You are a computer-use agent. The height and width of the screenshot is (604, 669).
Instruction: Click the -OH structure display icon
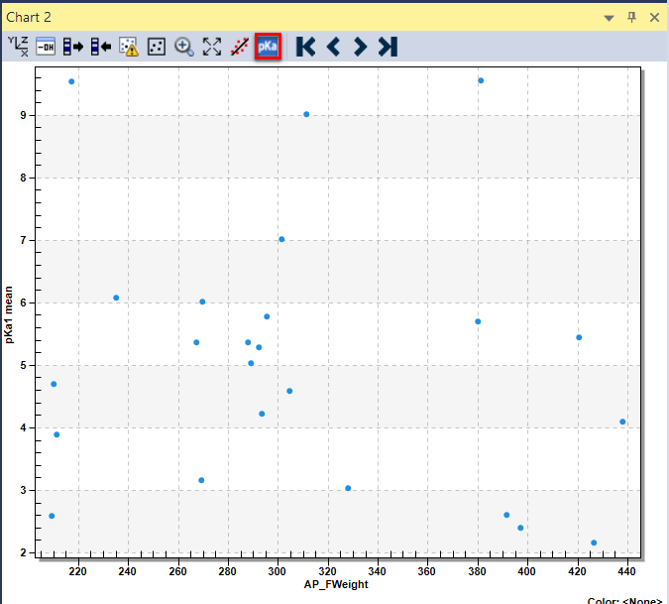pyautogui.click(x=46, y=46)
